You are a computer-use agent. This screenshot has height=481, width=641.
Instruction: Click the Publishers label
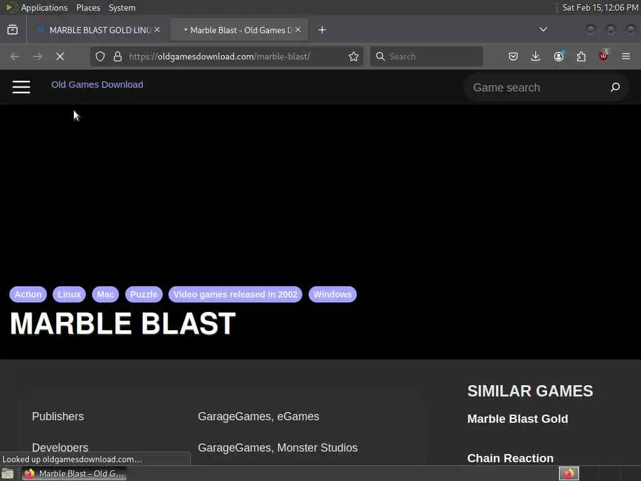pos(58,416)
